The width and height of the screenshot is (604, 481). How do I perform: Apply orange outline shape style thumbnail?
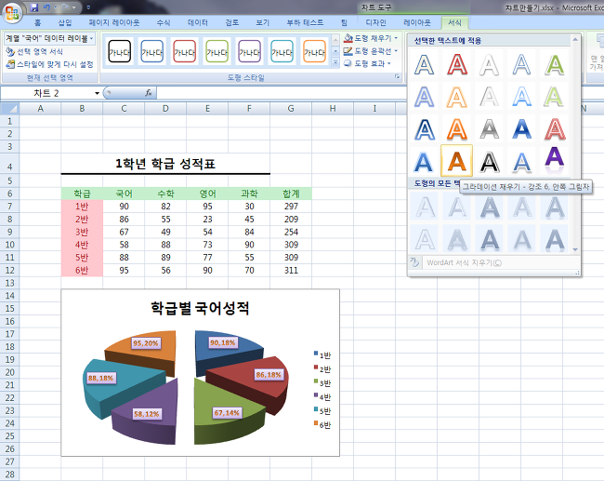[x=314, y=52]
